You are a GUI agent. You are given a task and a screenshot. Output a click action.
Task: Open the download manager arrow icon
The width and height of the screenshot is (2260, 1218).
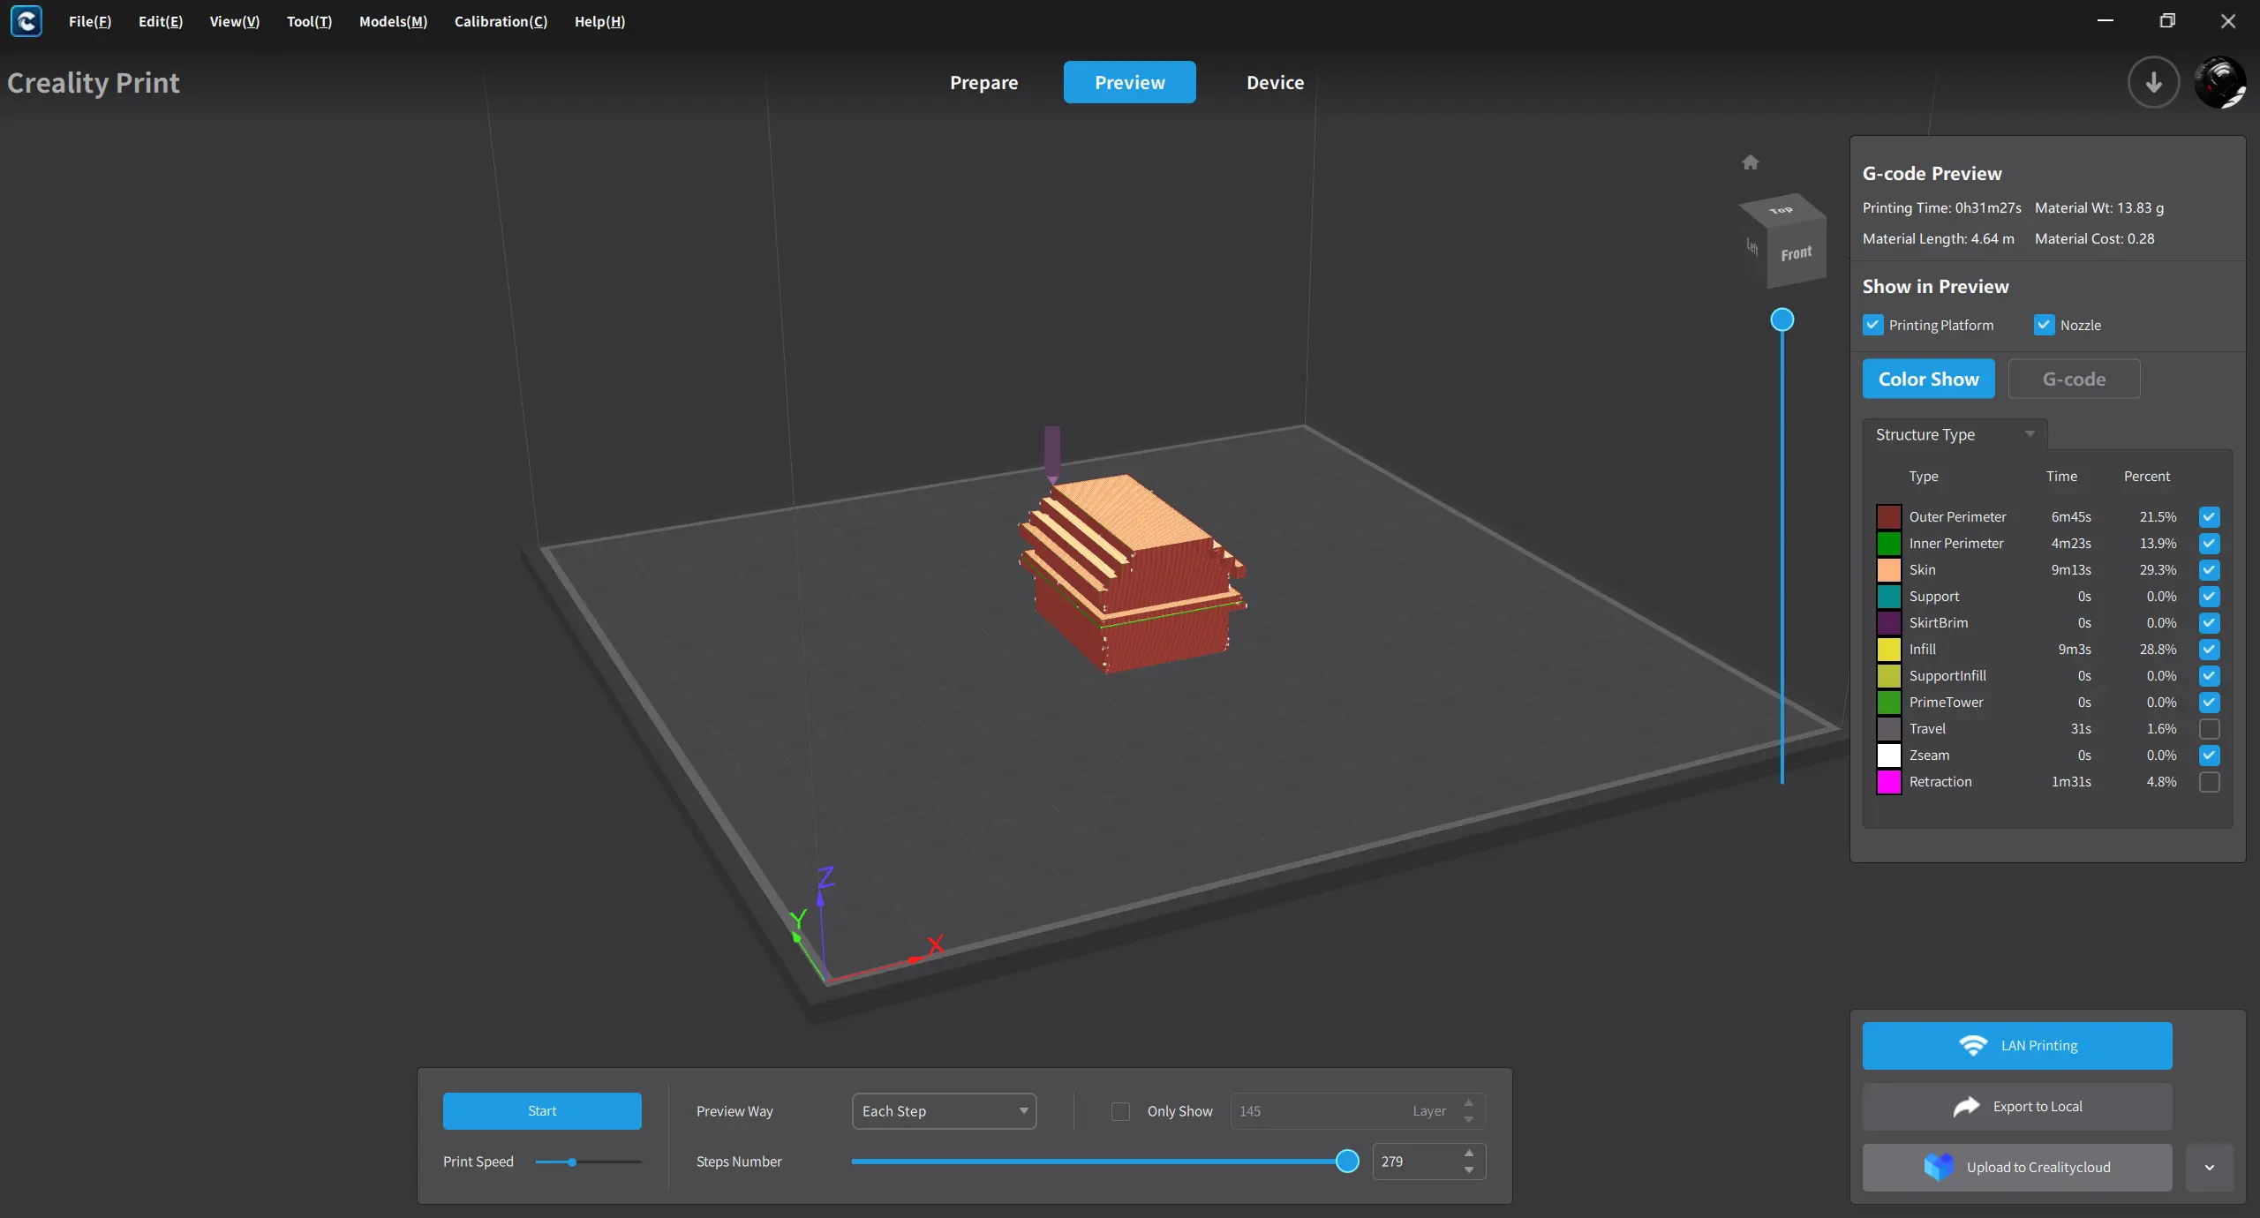tap(2153, 82)
